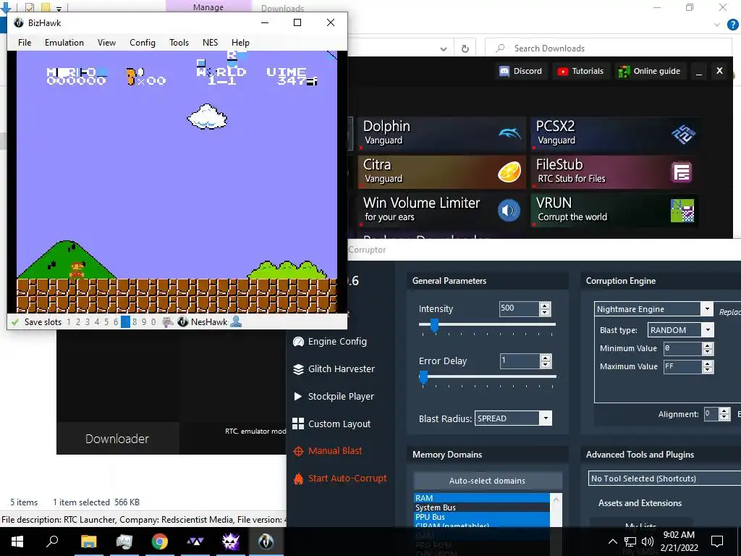The image size is (741, 556).
Task: Select save slot 1 in BizHawk
Action: pos(69,322)
